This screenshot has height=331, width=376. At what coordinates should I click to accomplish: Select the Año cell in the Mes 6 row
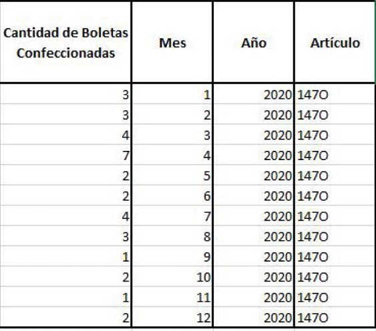pyautogui.click(x=254, y=196)
